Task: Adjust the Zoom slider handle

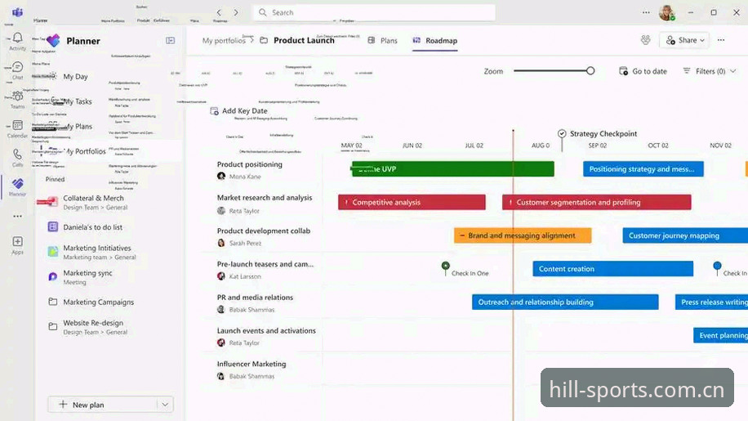Action: [590, 70]
